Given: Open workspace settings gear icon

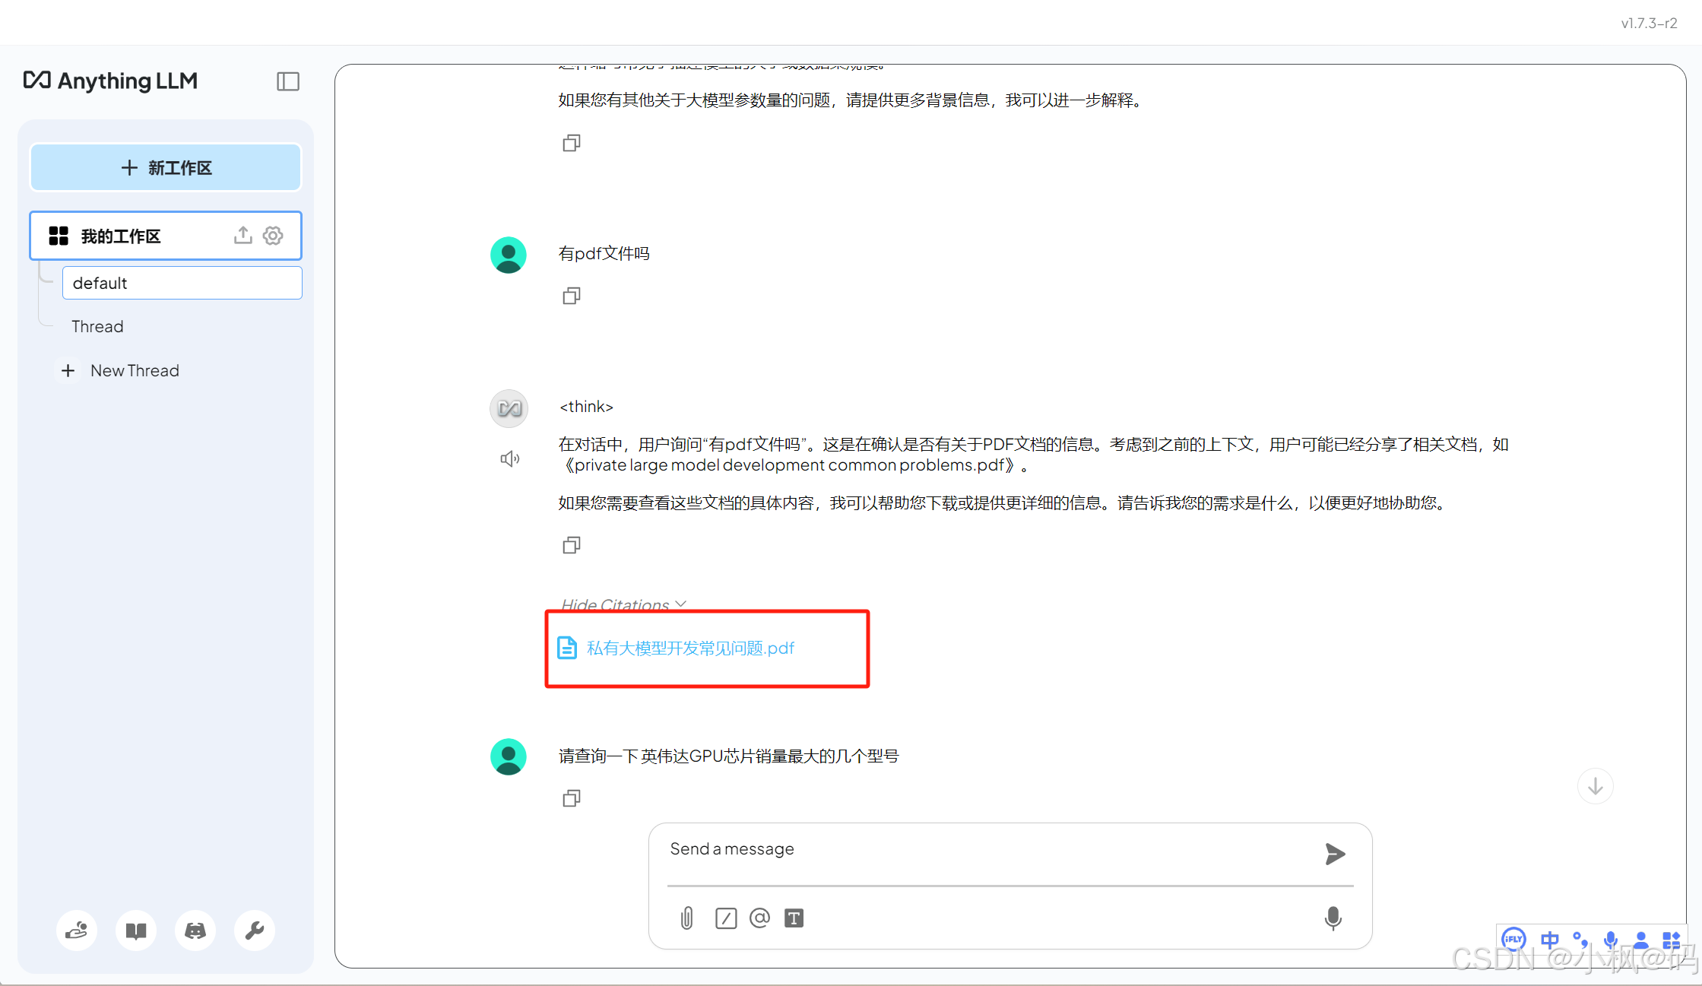Looking at the screenshot, I should pos(273,236).
